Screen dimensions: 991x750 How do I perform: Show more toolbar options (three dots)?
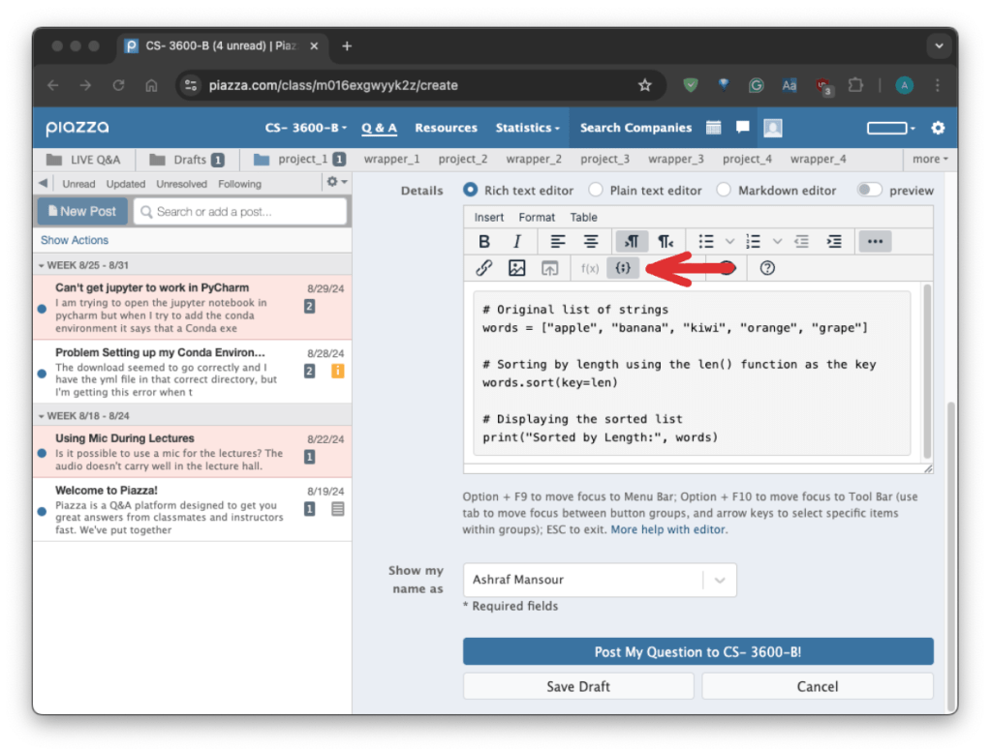pos(875,241)
